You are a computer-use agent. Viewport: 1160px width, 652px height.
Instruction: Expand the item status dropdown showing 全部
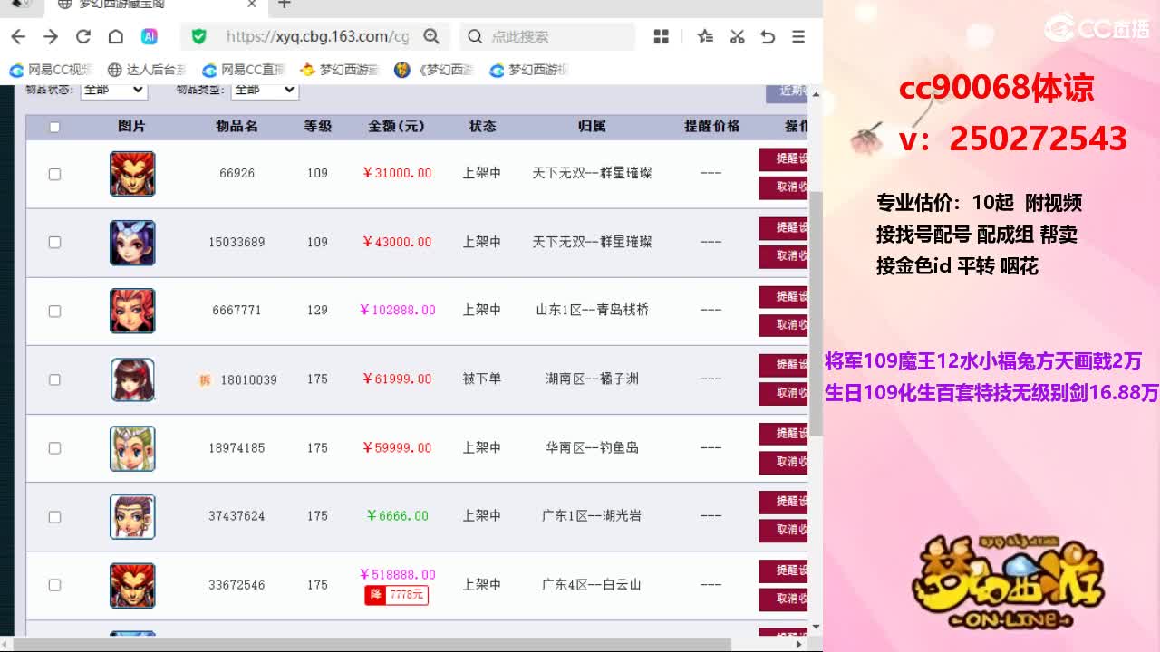click(x=113, y=90)
